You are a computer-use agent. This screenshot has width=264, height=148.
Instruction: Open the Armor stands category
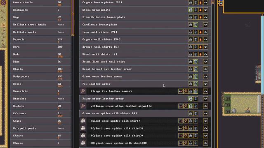(40, 2)
